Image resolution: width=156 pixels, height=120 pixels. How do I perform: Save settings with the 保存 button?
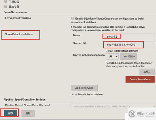[x=10, y=113]
